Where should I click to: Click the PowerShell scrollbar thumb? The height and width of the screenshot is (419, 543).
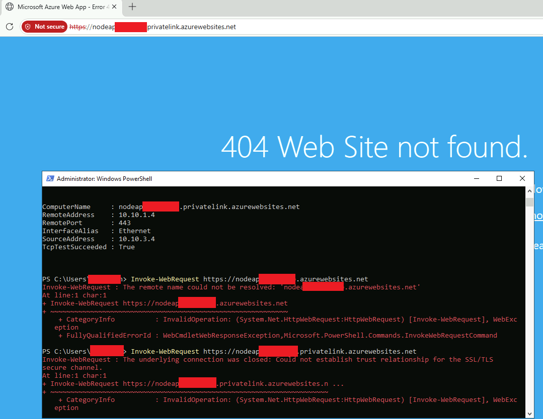529,202
